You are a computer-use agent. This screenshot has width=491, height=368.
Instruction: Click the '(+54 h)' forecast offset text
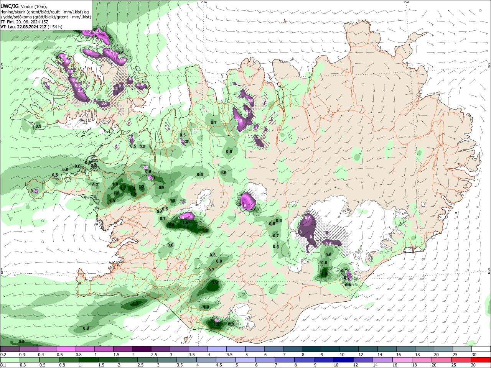(55, 27)
